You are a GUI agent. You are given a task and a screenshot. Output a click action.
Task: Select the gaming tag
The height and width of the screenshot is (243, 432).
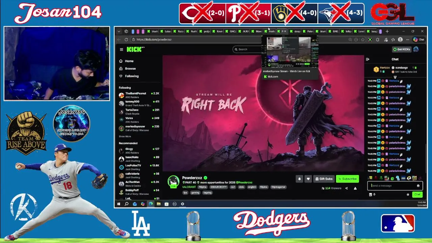pyautogui.click(x=195, y=193)
